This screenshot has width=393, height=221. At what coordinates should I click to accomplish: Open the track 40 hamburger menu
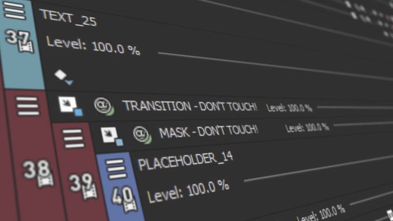pos(116,169)
